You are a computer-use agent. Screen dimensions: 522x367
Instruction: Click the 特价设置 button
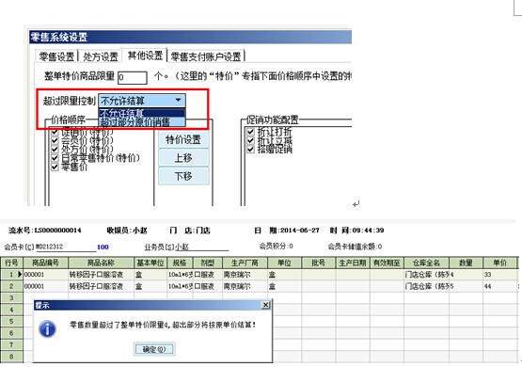coord(183,139)
